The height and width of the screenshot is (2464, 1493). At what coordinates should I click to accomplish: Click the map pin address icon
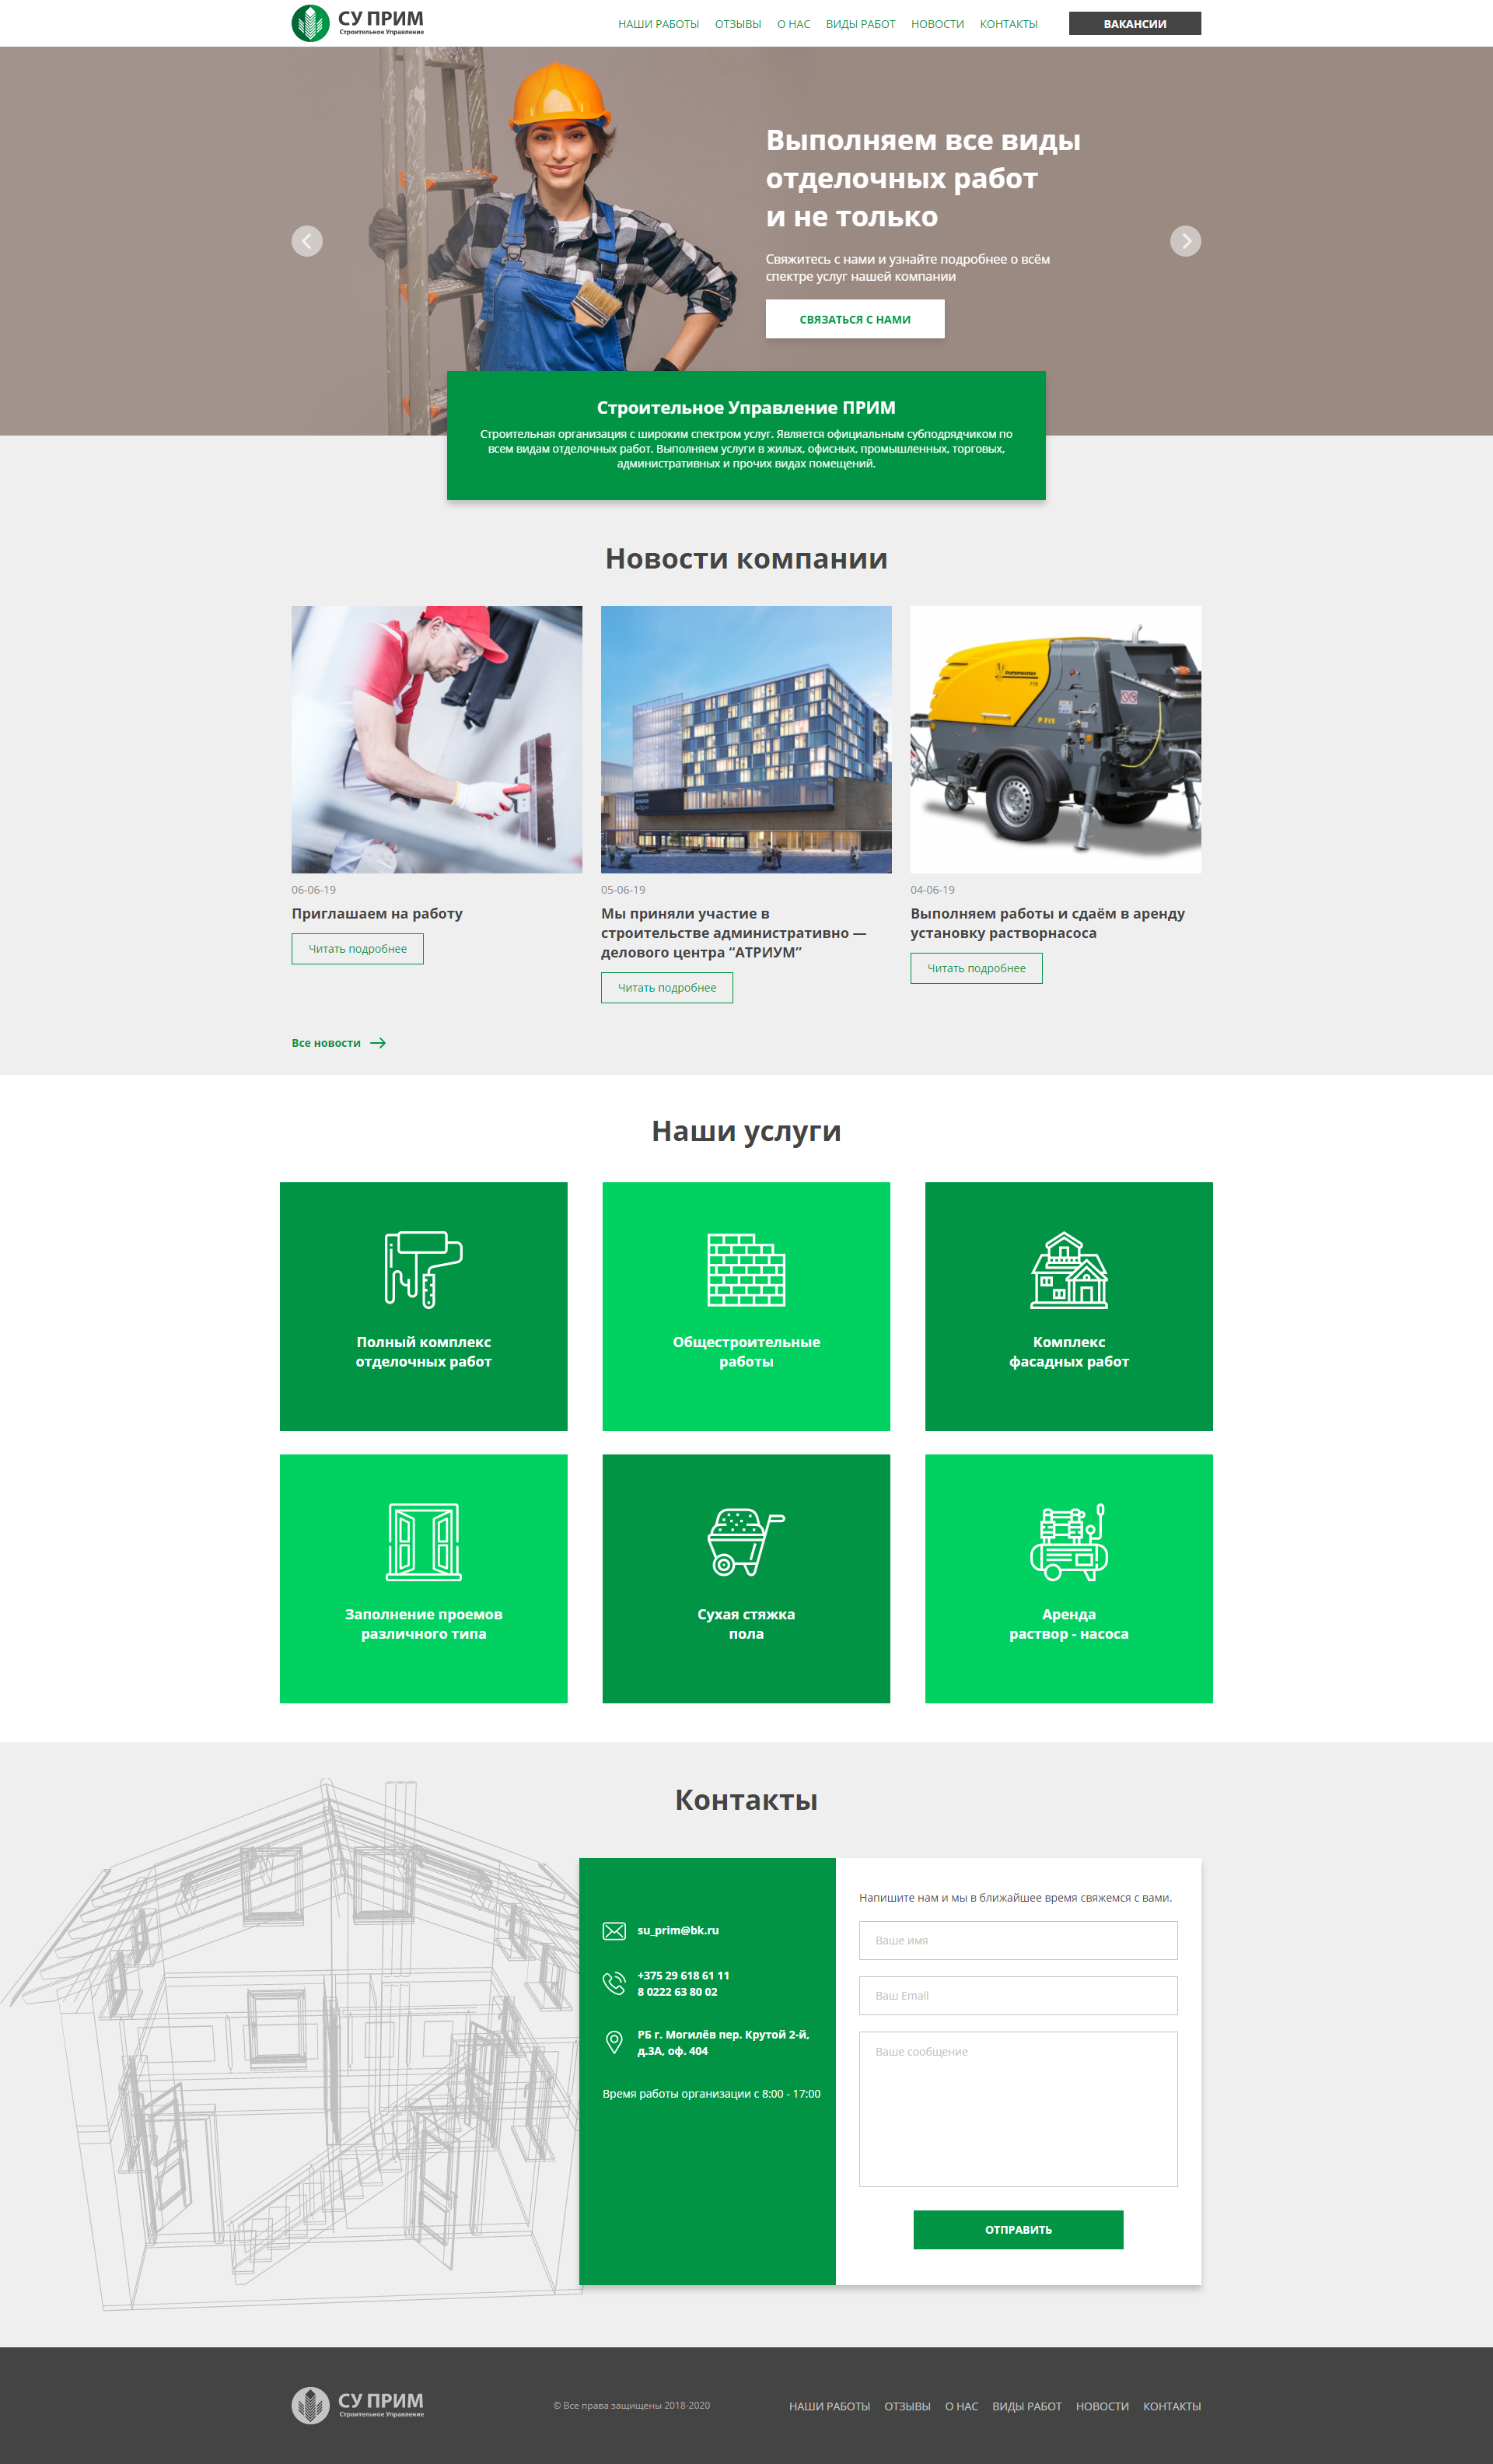(614, 2042)
